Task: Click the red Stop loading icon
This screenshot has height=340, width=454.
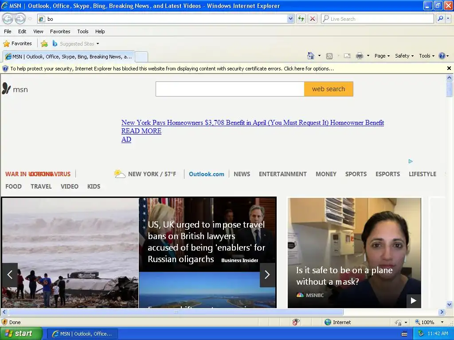Action: point(313,19)
